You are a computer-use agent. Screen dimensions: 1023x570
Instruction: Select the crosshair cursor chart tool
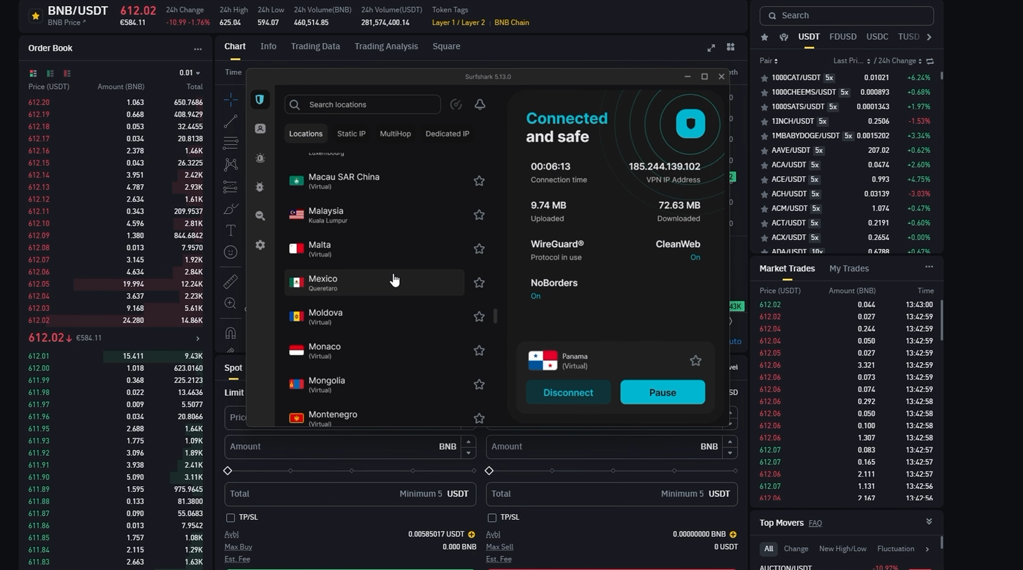(x=231, y=99)
